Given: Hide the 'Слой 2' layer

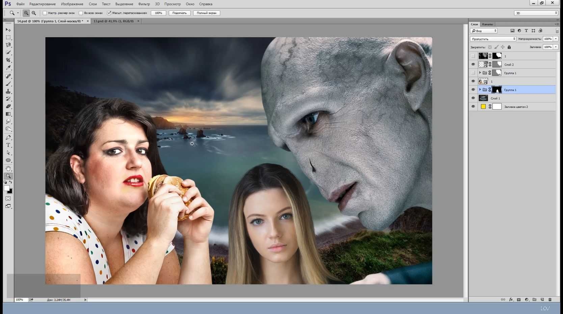Looking at the screenshot, I should 473,64.
